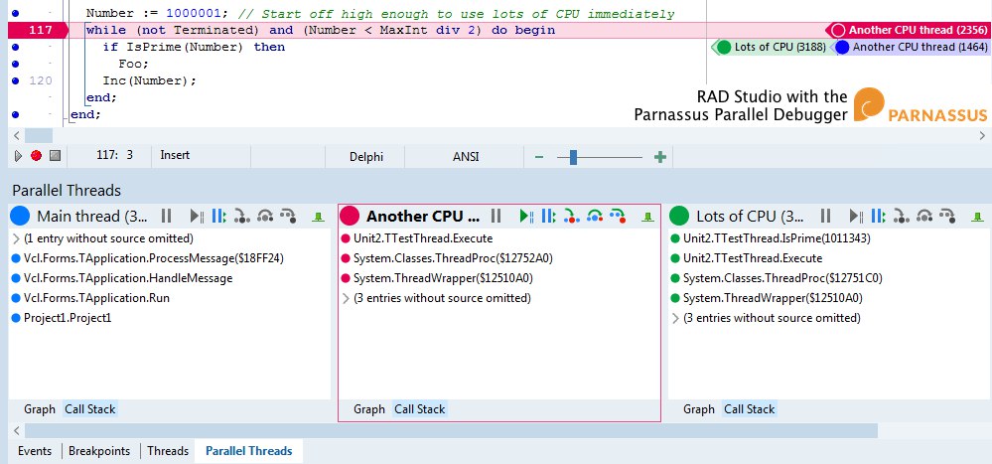Click Parallel Threads panel scrollbar left arrow

(16, 431)
